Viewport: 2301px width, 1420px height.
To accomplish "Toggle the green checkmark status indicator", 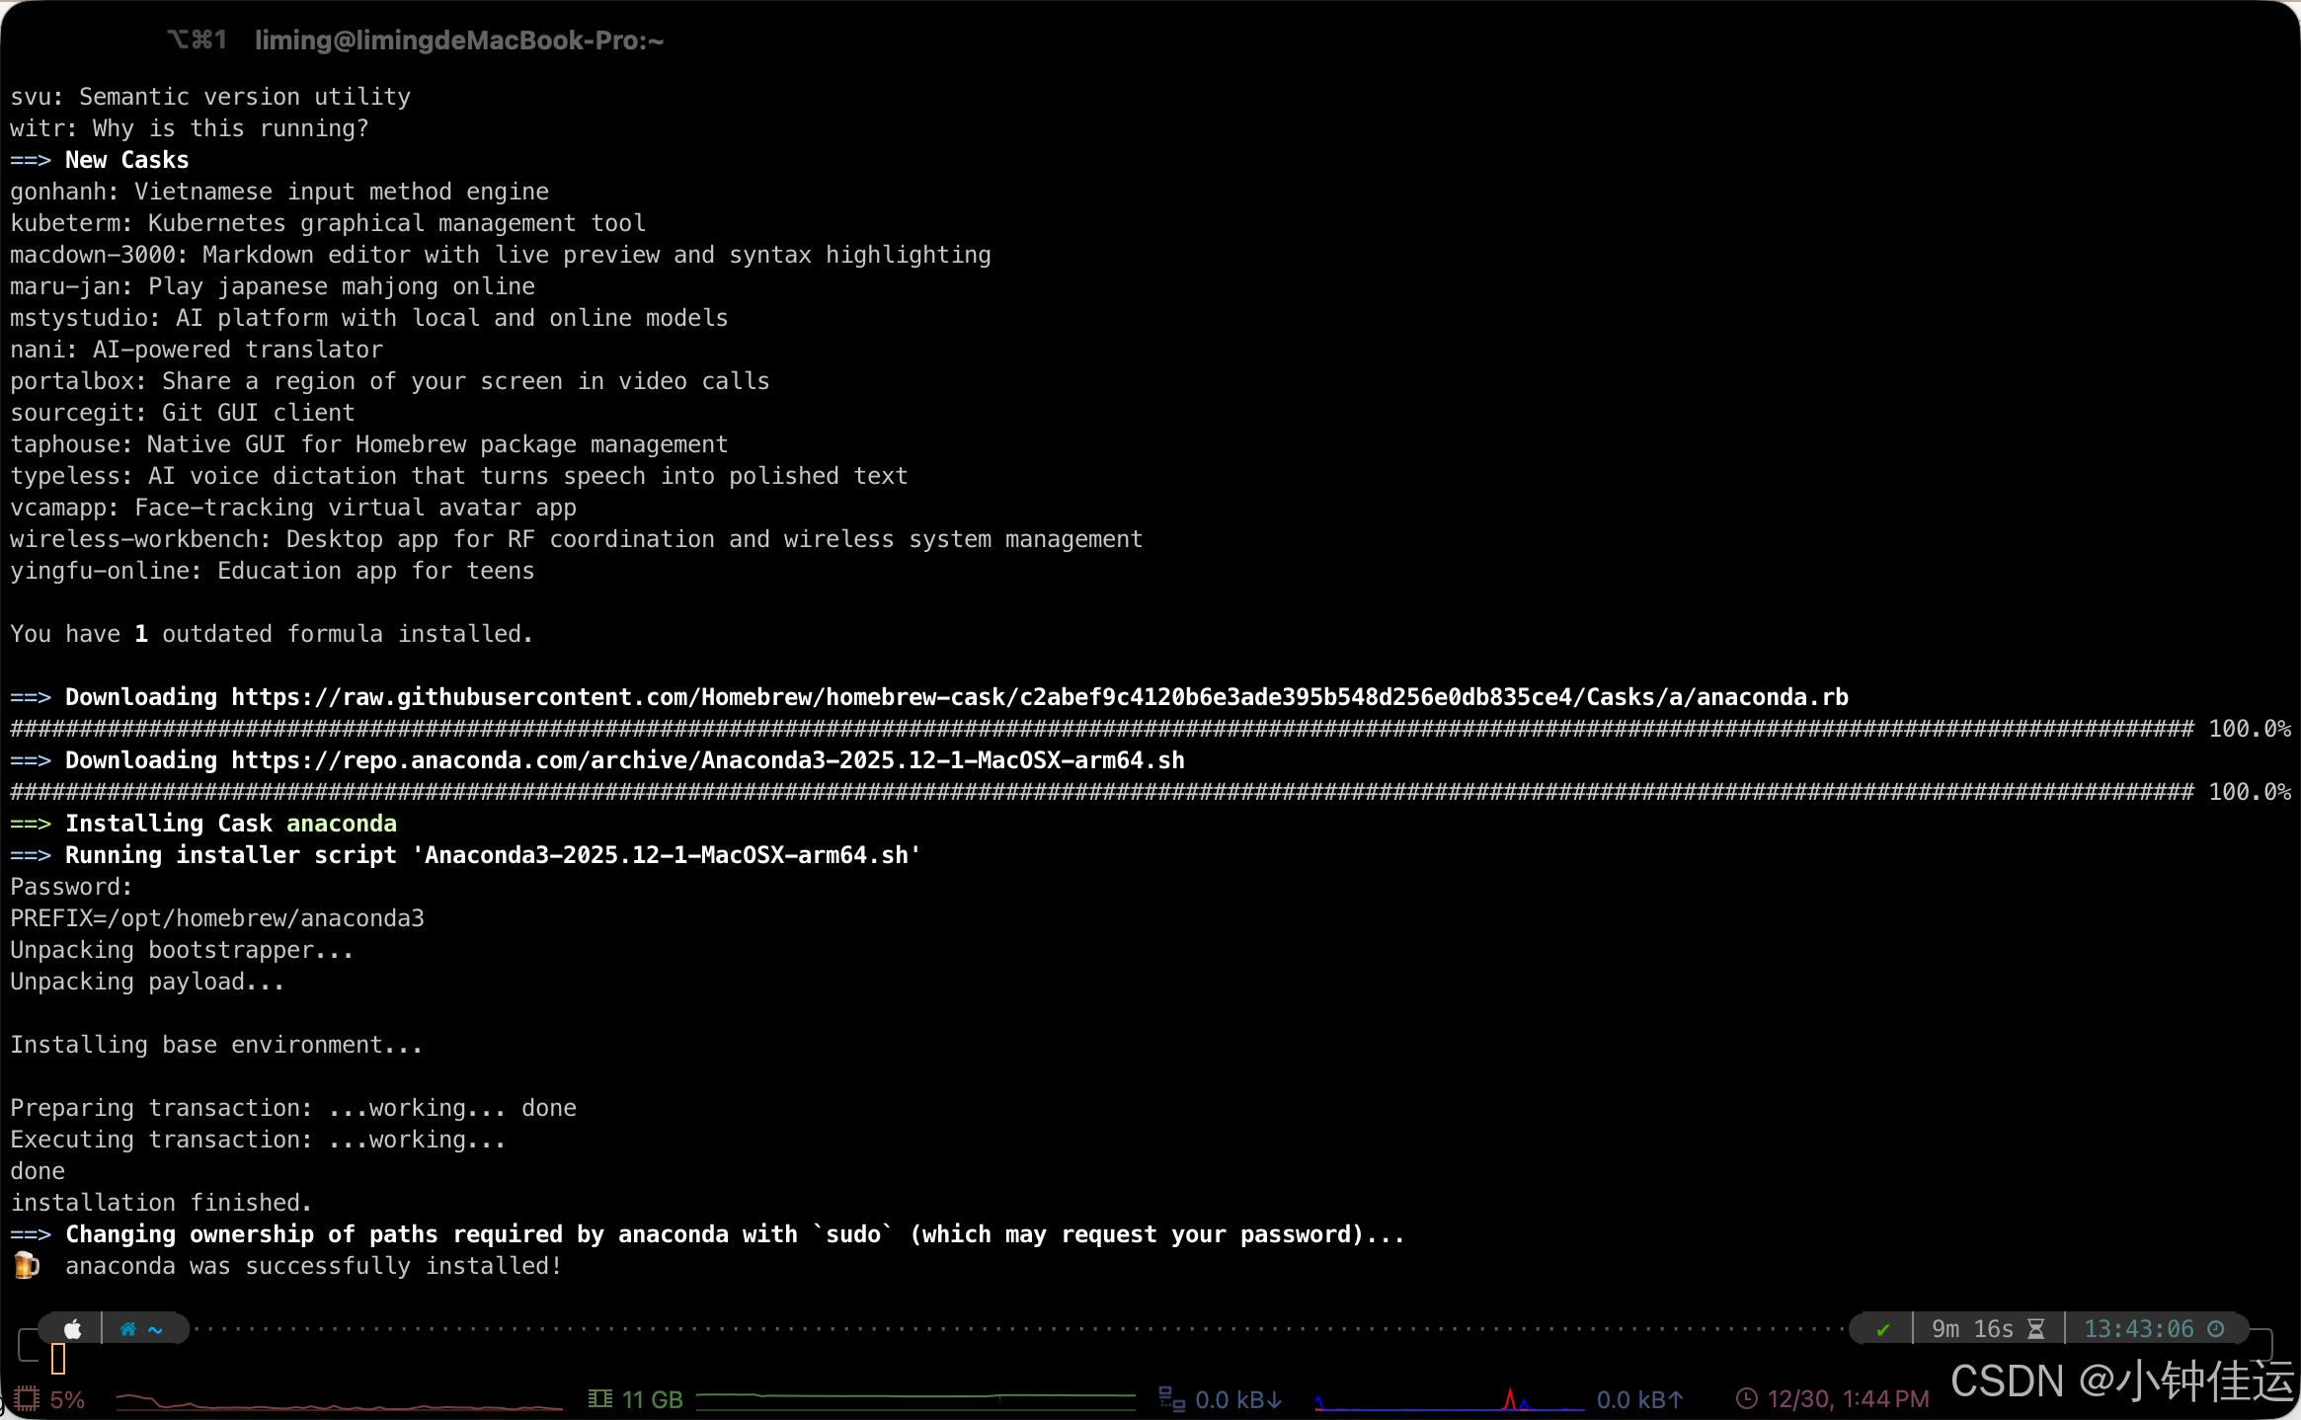I will pos(1883,1329).
